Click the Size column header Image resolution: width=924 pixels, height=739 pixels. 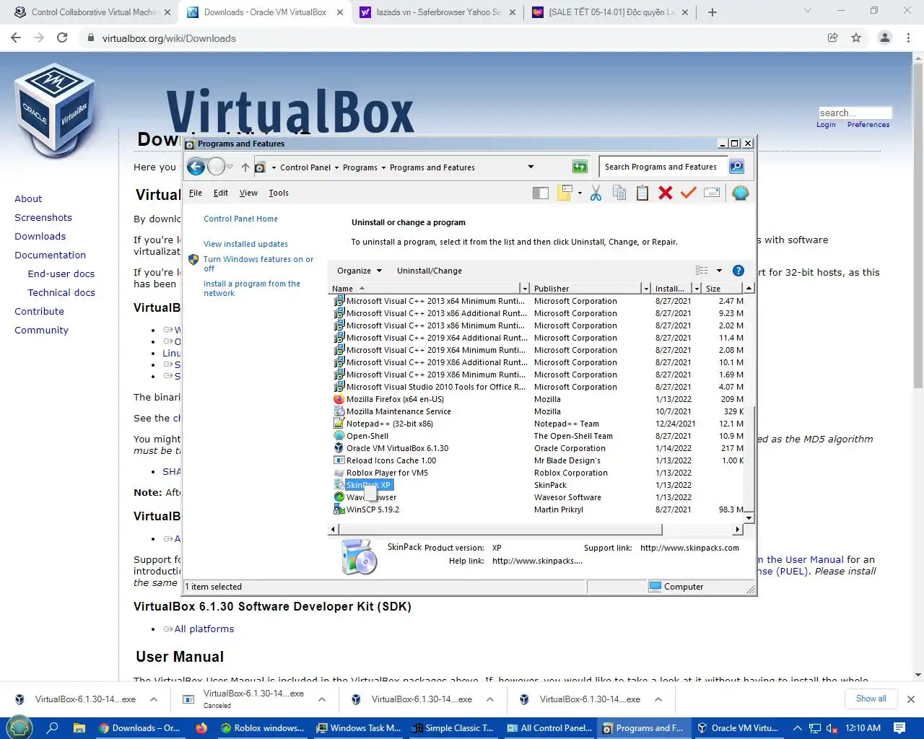723,289
